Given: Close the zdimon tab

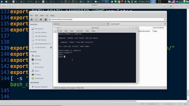Looking at the screenshot, I should click(108, 24).
